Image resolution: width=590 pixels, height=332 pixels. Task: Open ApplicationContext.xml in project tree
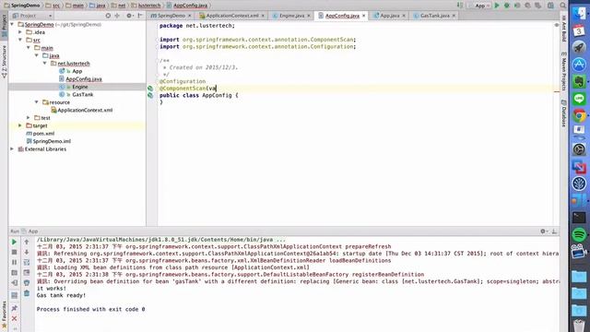85,110
